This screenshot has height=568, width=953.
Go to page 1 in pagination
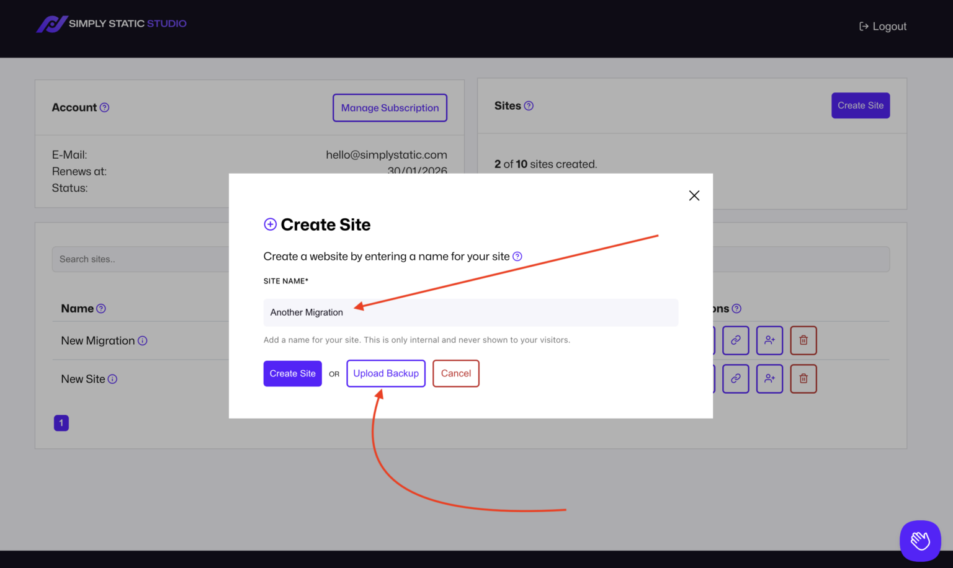pyautogui.click(x=61, y=423)
